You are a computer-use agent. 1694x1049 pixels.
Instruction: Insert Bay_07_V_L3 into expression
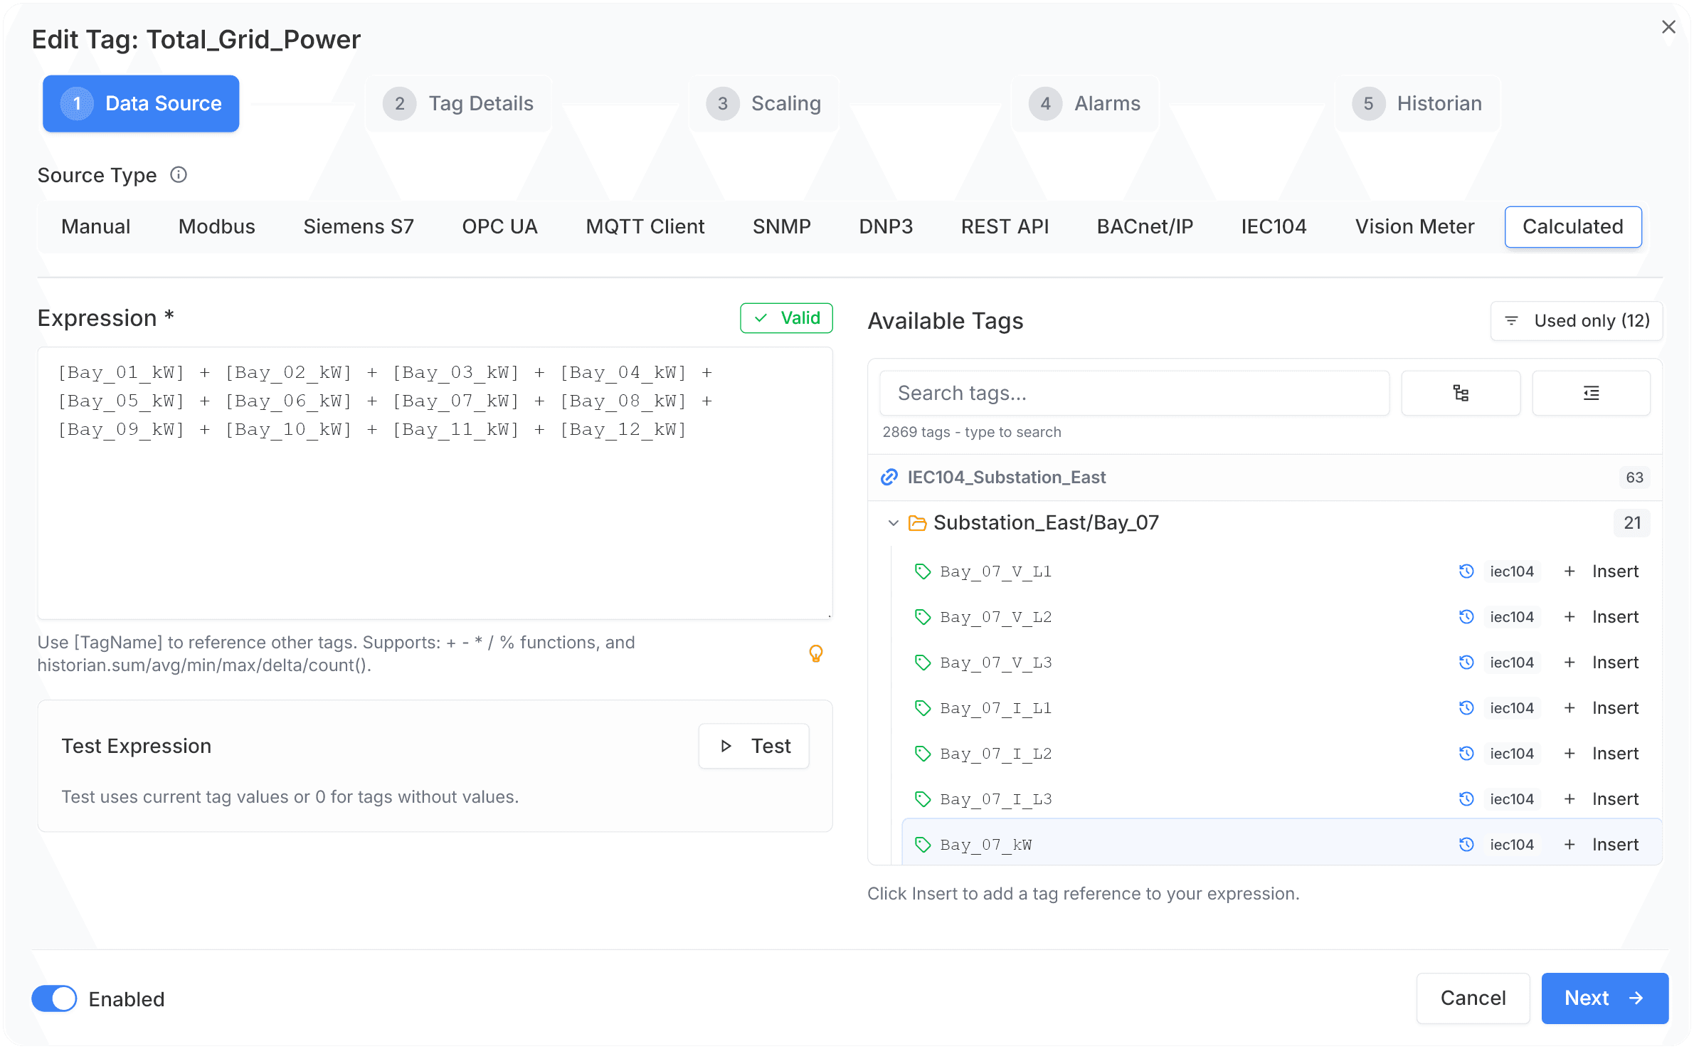[1602, 663]
